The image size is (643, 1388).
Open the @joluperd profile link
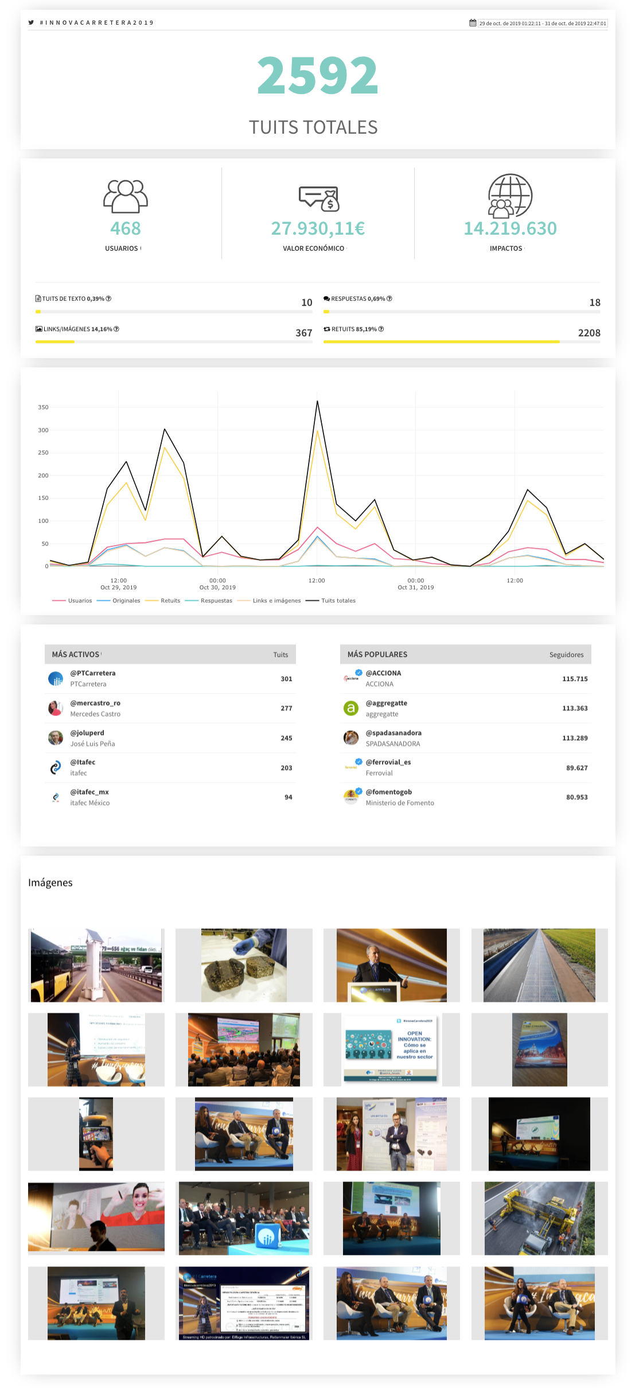87,733
